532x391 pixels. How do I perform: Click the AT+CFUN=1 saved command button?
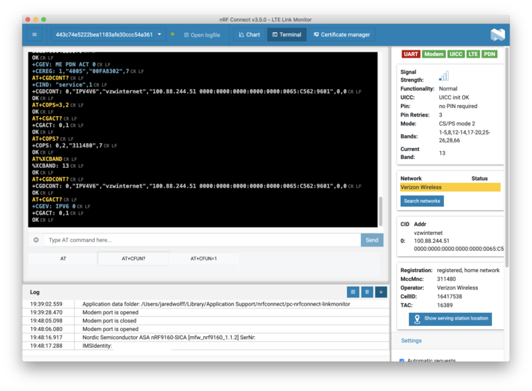203,258
